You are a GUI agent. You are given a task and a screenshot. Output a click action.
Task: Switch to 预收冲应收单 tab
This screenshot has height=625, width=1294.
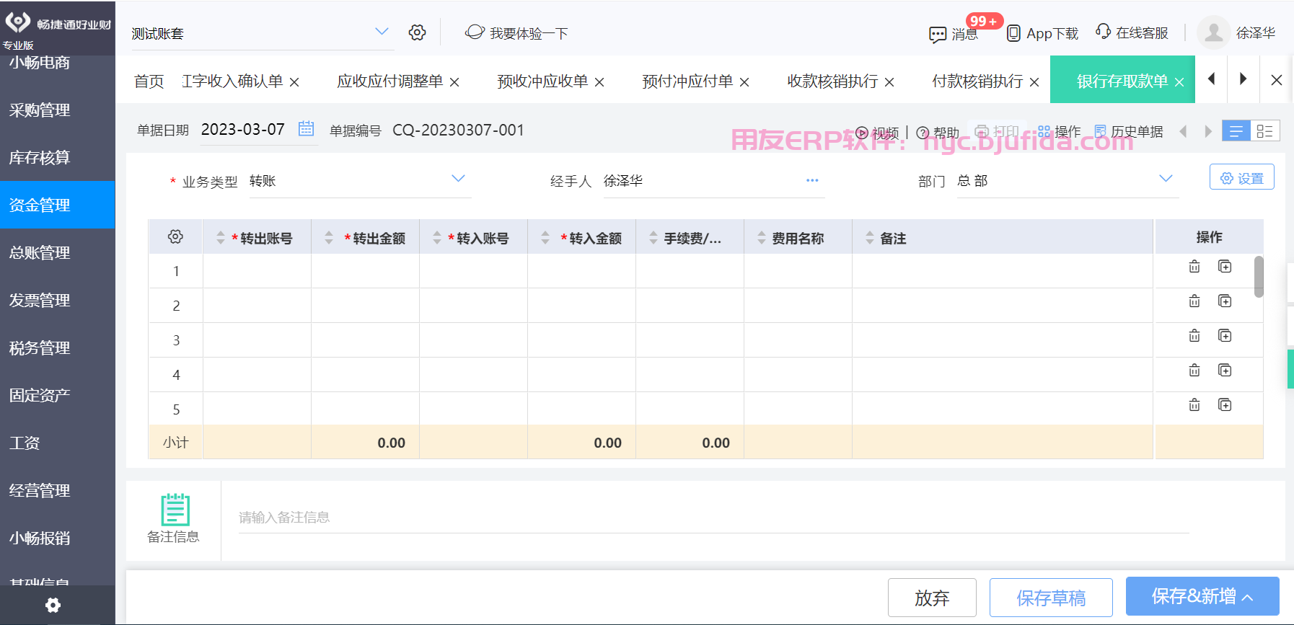click(x=542, y=81)
